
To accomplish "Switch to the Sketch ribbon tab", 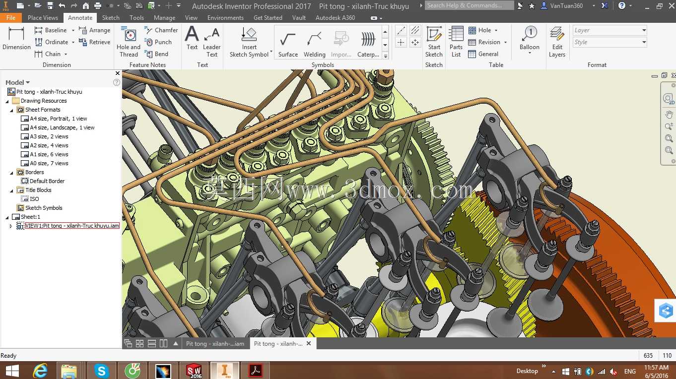I will 111,17.
